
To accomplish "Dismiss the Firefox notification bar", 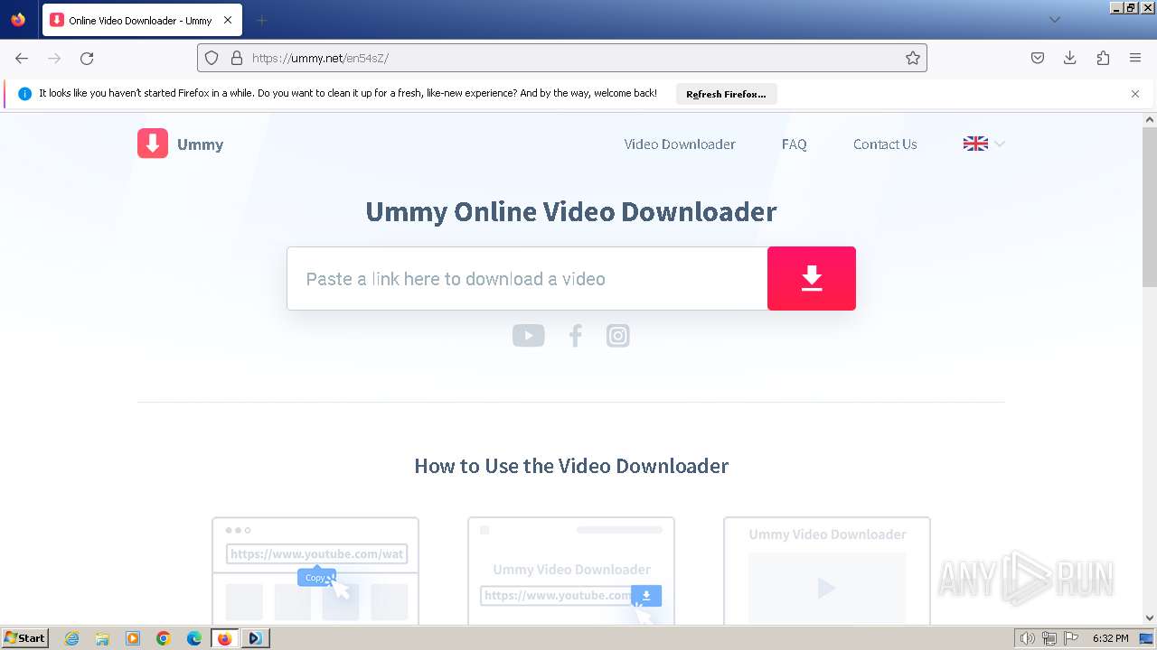I will point(1135,94).
